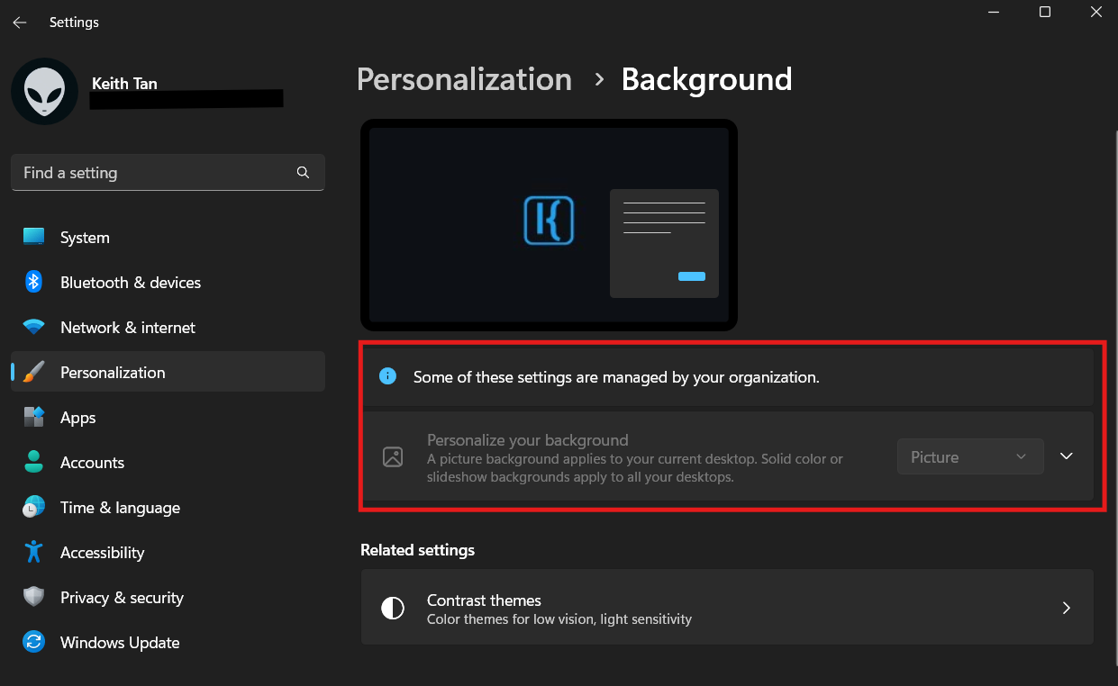Open Network & internet settings icon
1118x686 pixels.
point(33,327)
